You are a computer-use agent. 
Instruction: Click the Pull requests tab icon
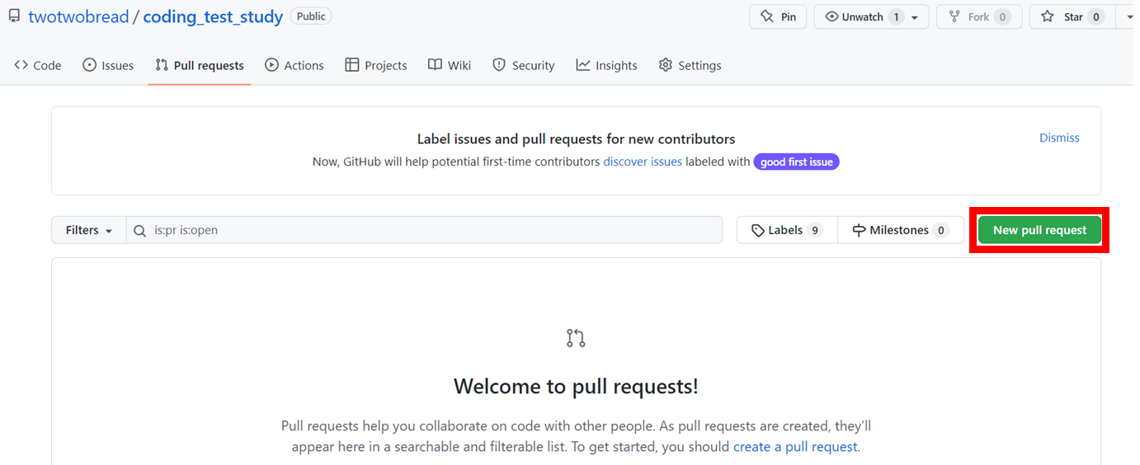point(162,65)
